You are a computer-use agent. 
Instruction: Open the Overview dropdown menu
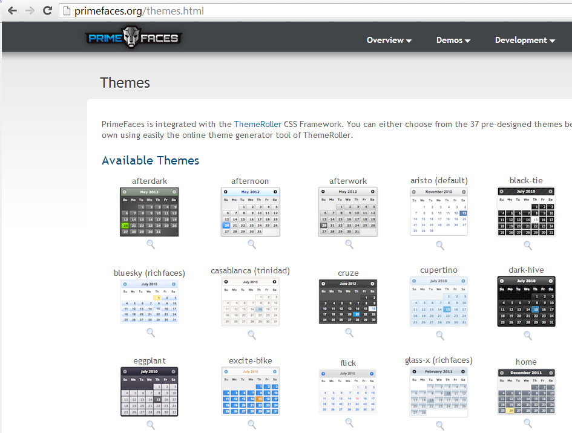coord(389,40)
